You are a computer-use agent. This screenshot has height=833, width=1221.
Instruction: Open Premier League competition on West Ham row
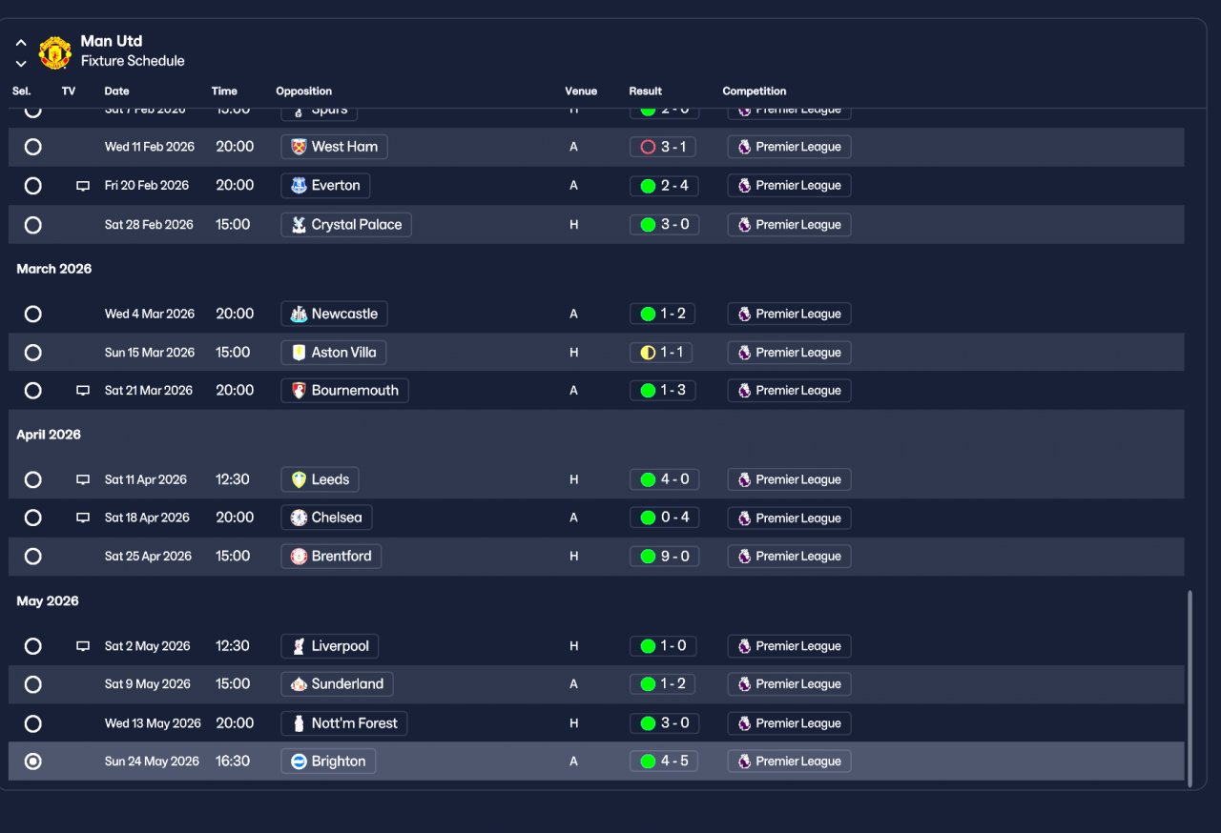[789, 147]
